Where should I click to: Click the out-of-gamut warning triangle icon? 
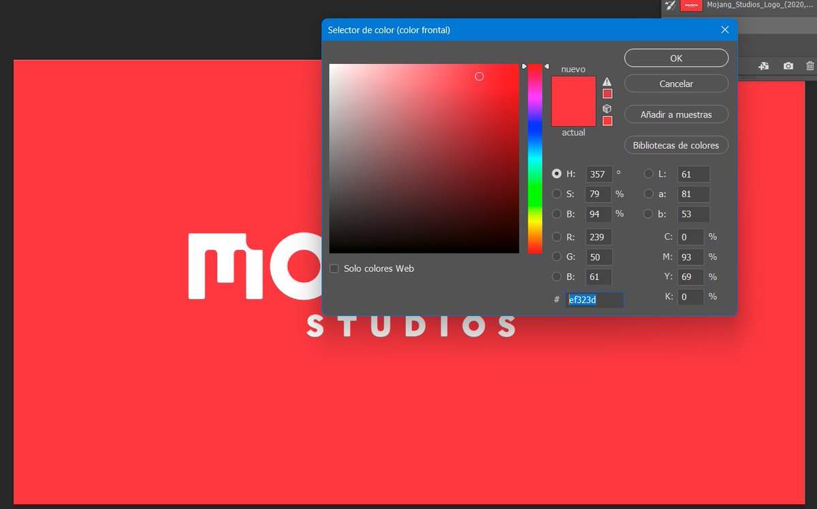coord(607,82)
